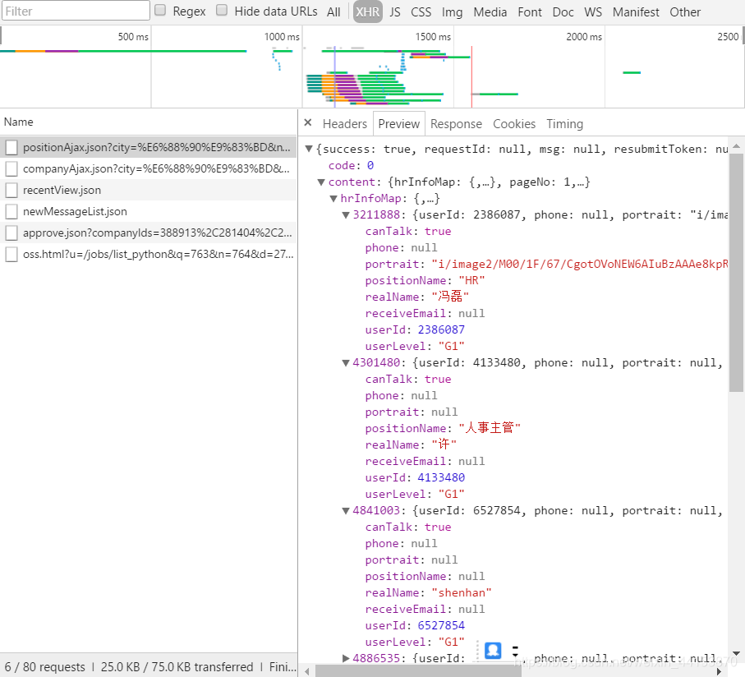Close the request details panel
This screenshot has height=677, width=745.
point(308,123)
